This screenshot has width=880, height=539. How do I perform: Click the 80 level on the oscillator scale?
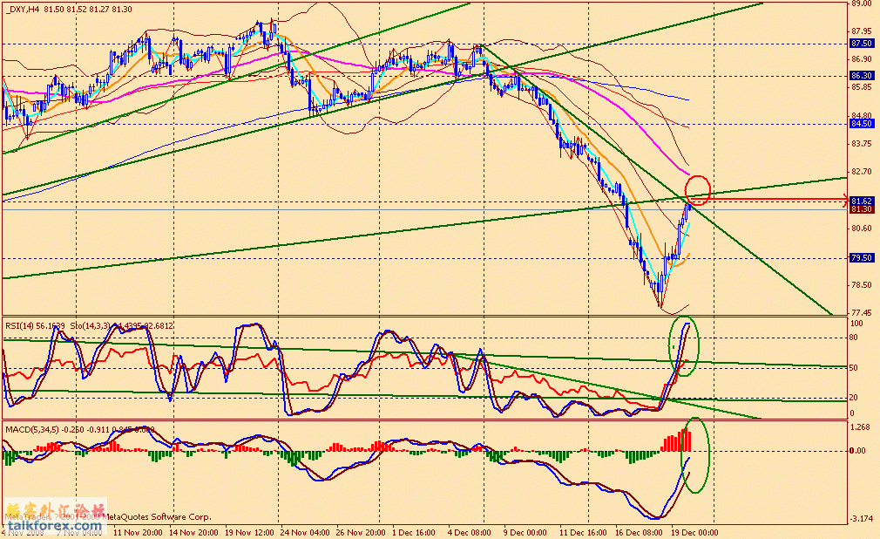[x=854, y=338]
